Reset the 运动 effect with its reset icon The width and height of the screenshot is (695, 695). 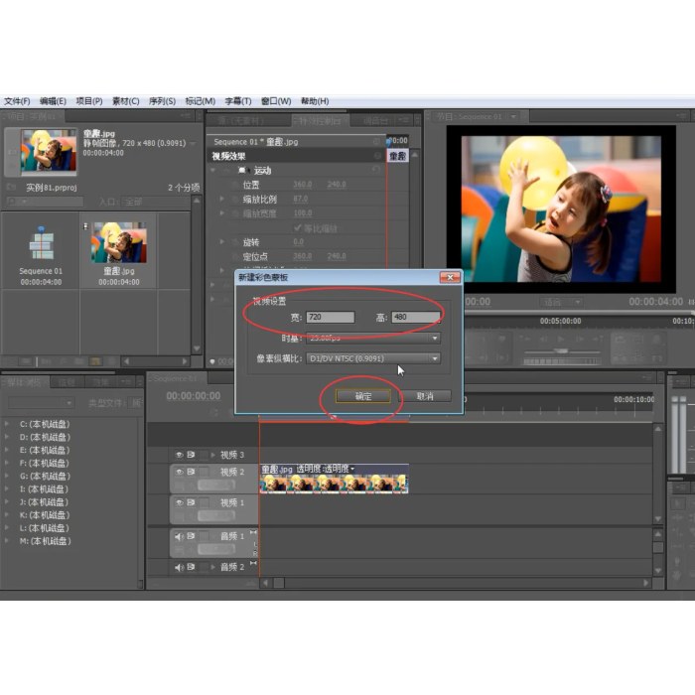click(x=376, y=170)
